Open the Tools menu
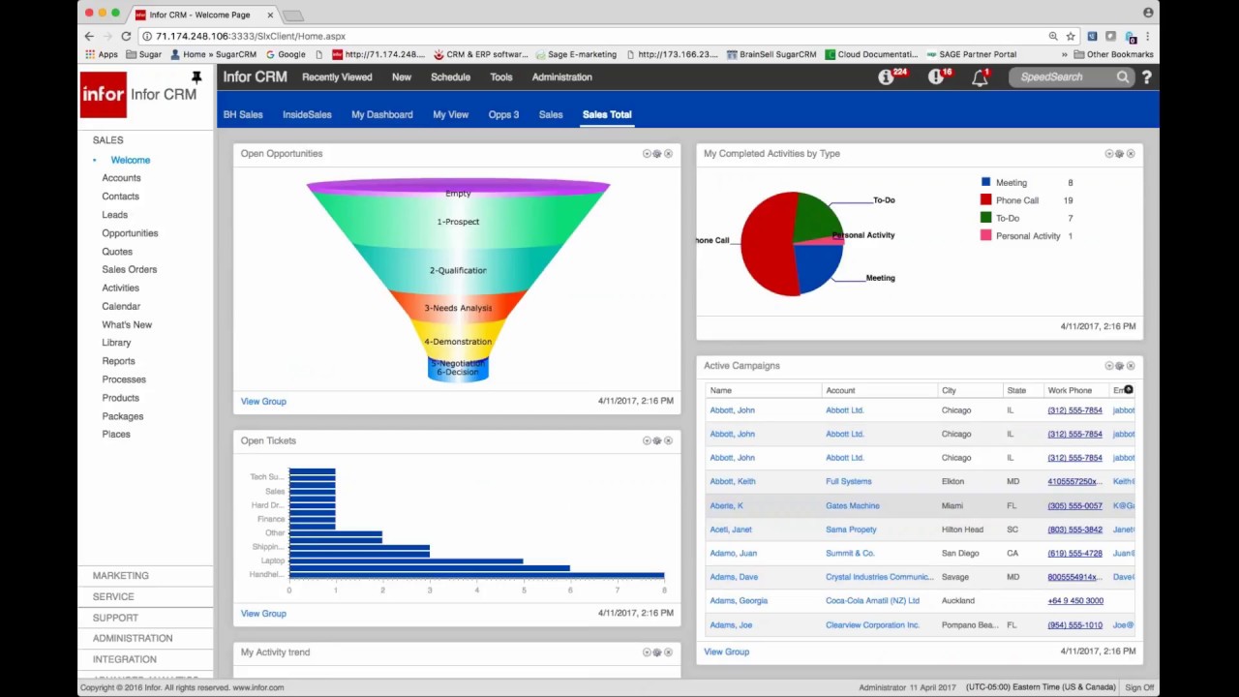This screenshot has height=697, width=1239. (501, 77)
